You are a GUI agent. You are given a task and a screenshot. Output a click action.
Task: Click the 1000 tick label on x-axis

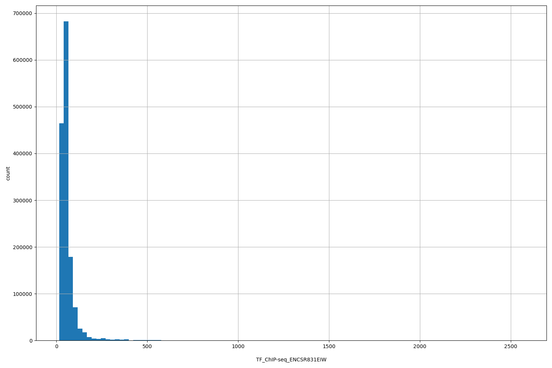pyautogui.click(x=238, y=346)
